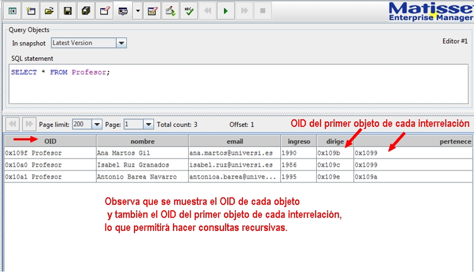This screenshot has height=272, width=474.
Task: Click the 'Offset: 1' label
Action: pos(242,124)
